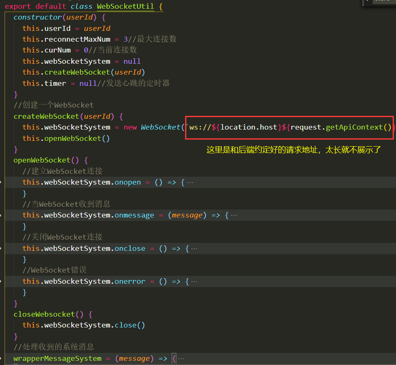This screenshot has height=365, width=396.
Task: Click the timer property assignment
Action: point(60,83)
